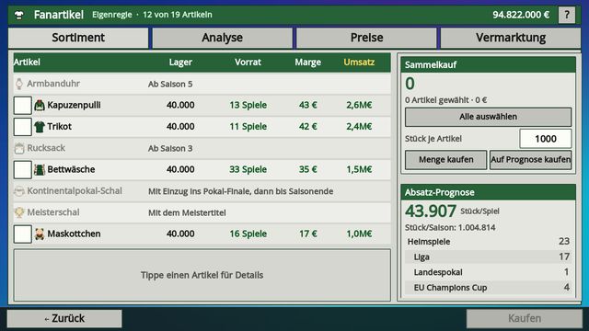Screen dimensions: 589x331
Task: Click Kapuzenpulli's 13 Spiele stock value
Action: pyautogui.click(x=248, y=105)
